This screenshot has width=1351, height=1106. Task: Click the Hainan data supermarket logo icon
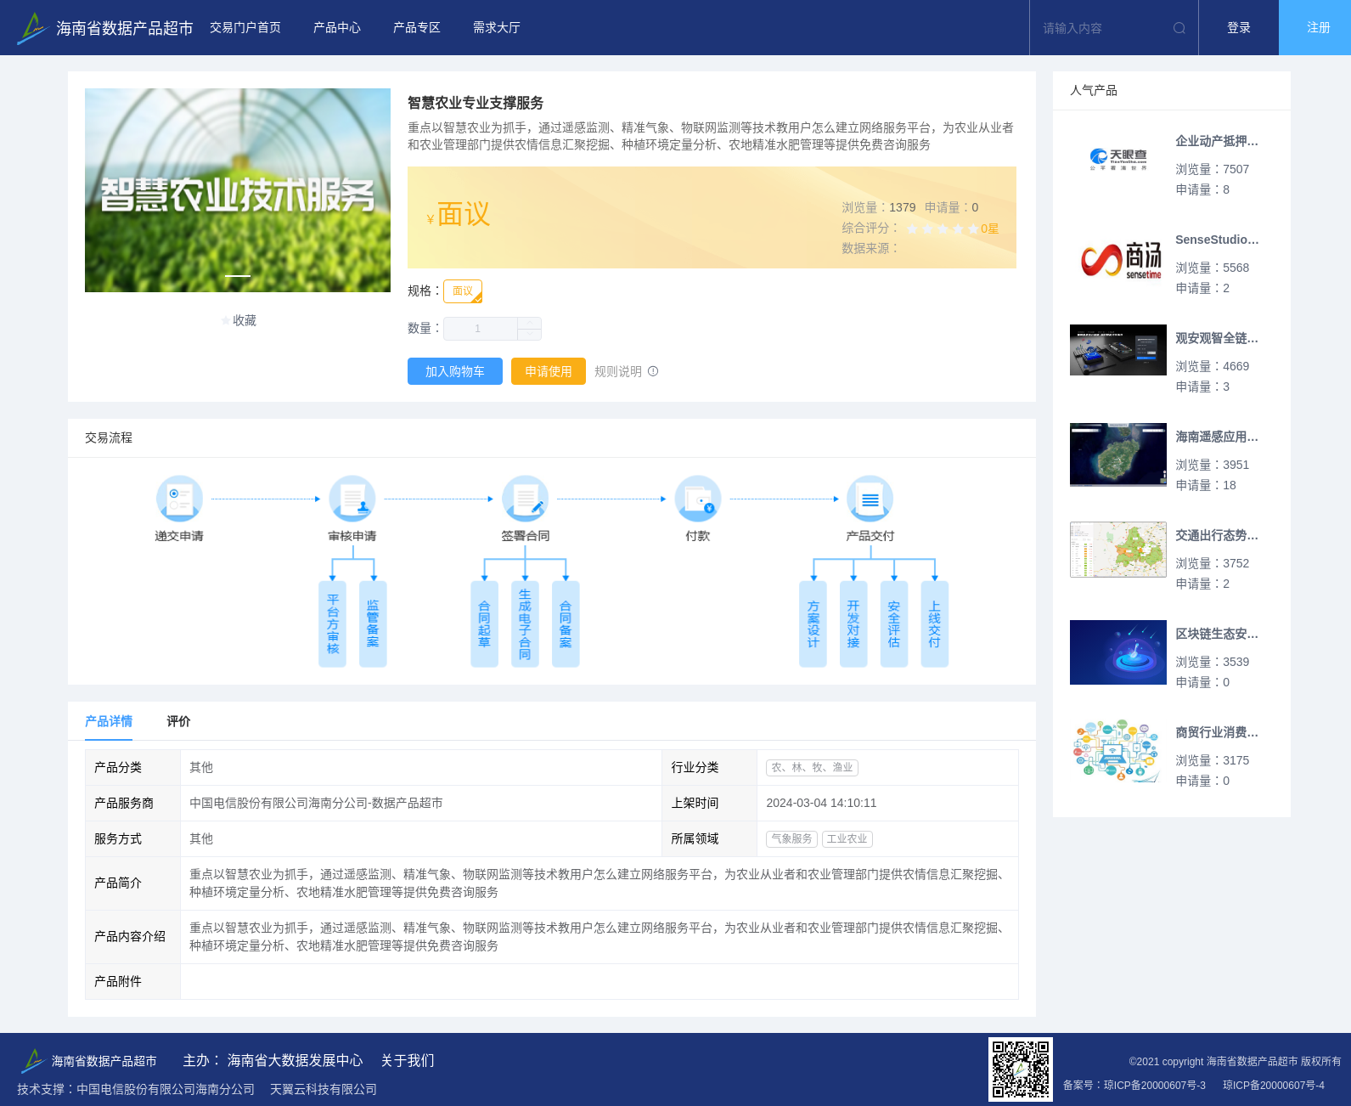(32, 28)
